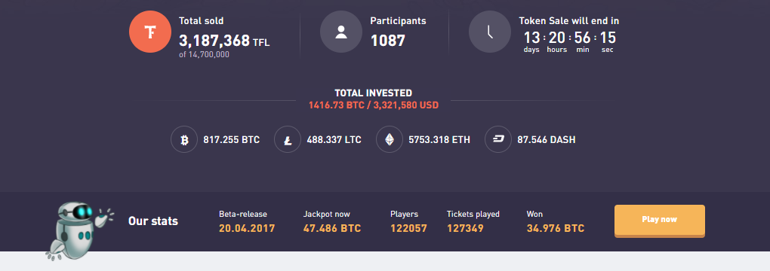Click the Ethereum diamond icon
Viewport: 770px width, 271px height.
(390, 140)
